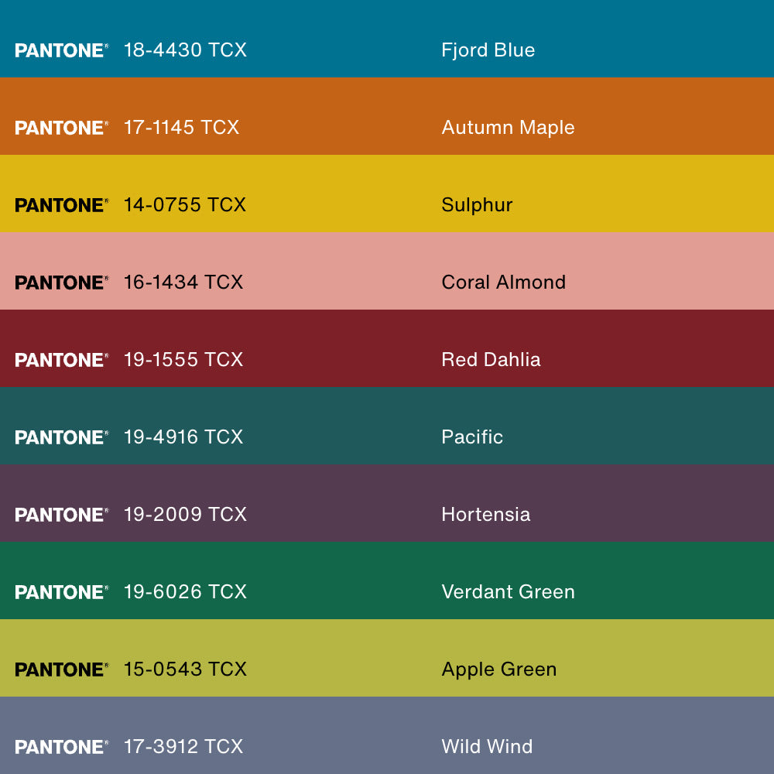Click the Hortensia color name

pyautogui.click(x=485, y=515)
